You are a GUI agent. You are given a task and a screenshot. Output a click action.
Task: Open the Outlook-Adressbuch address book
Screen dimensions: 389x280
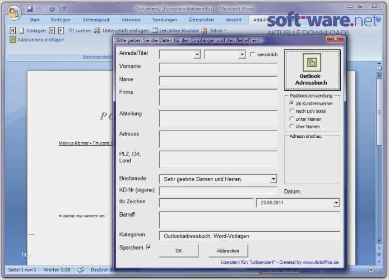pos(312,70)
